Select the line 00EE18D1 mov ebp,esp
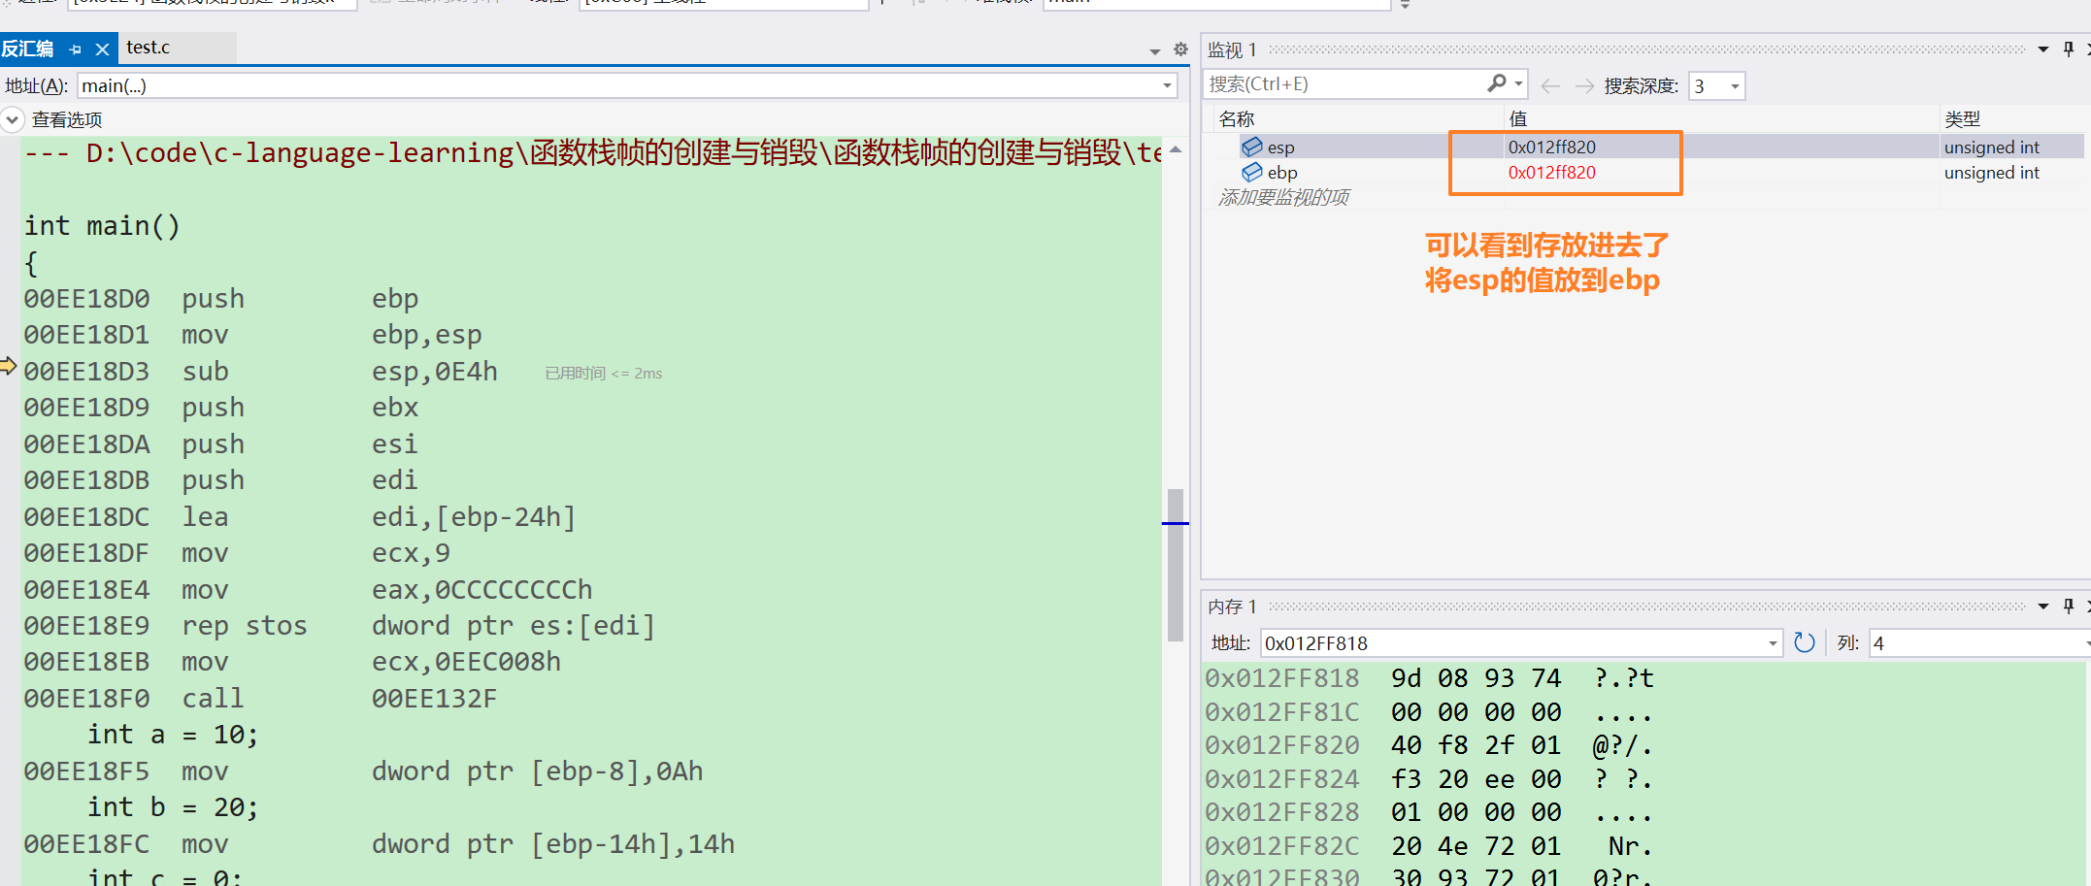The height and width of the screenshot is (886, 2091). (x=252, y=335)
